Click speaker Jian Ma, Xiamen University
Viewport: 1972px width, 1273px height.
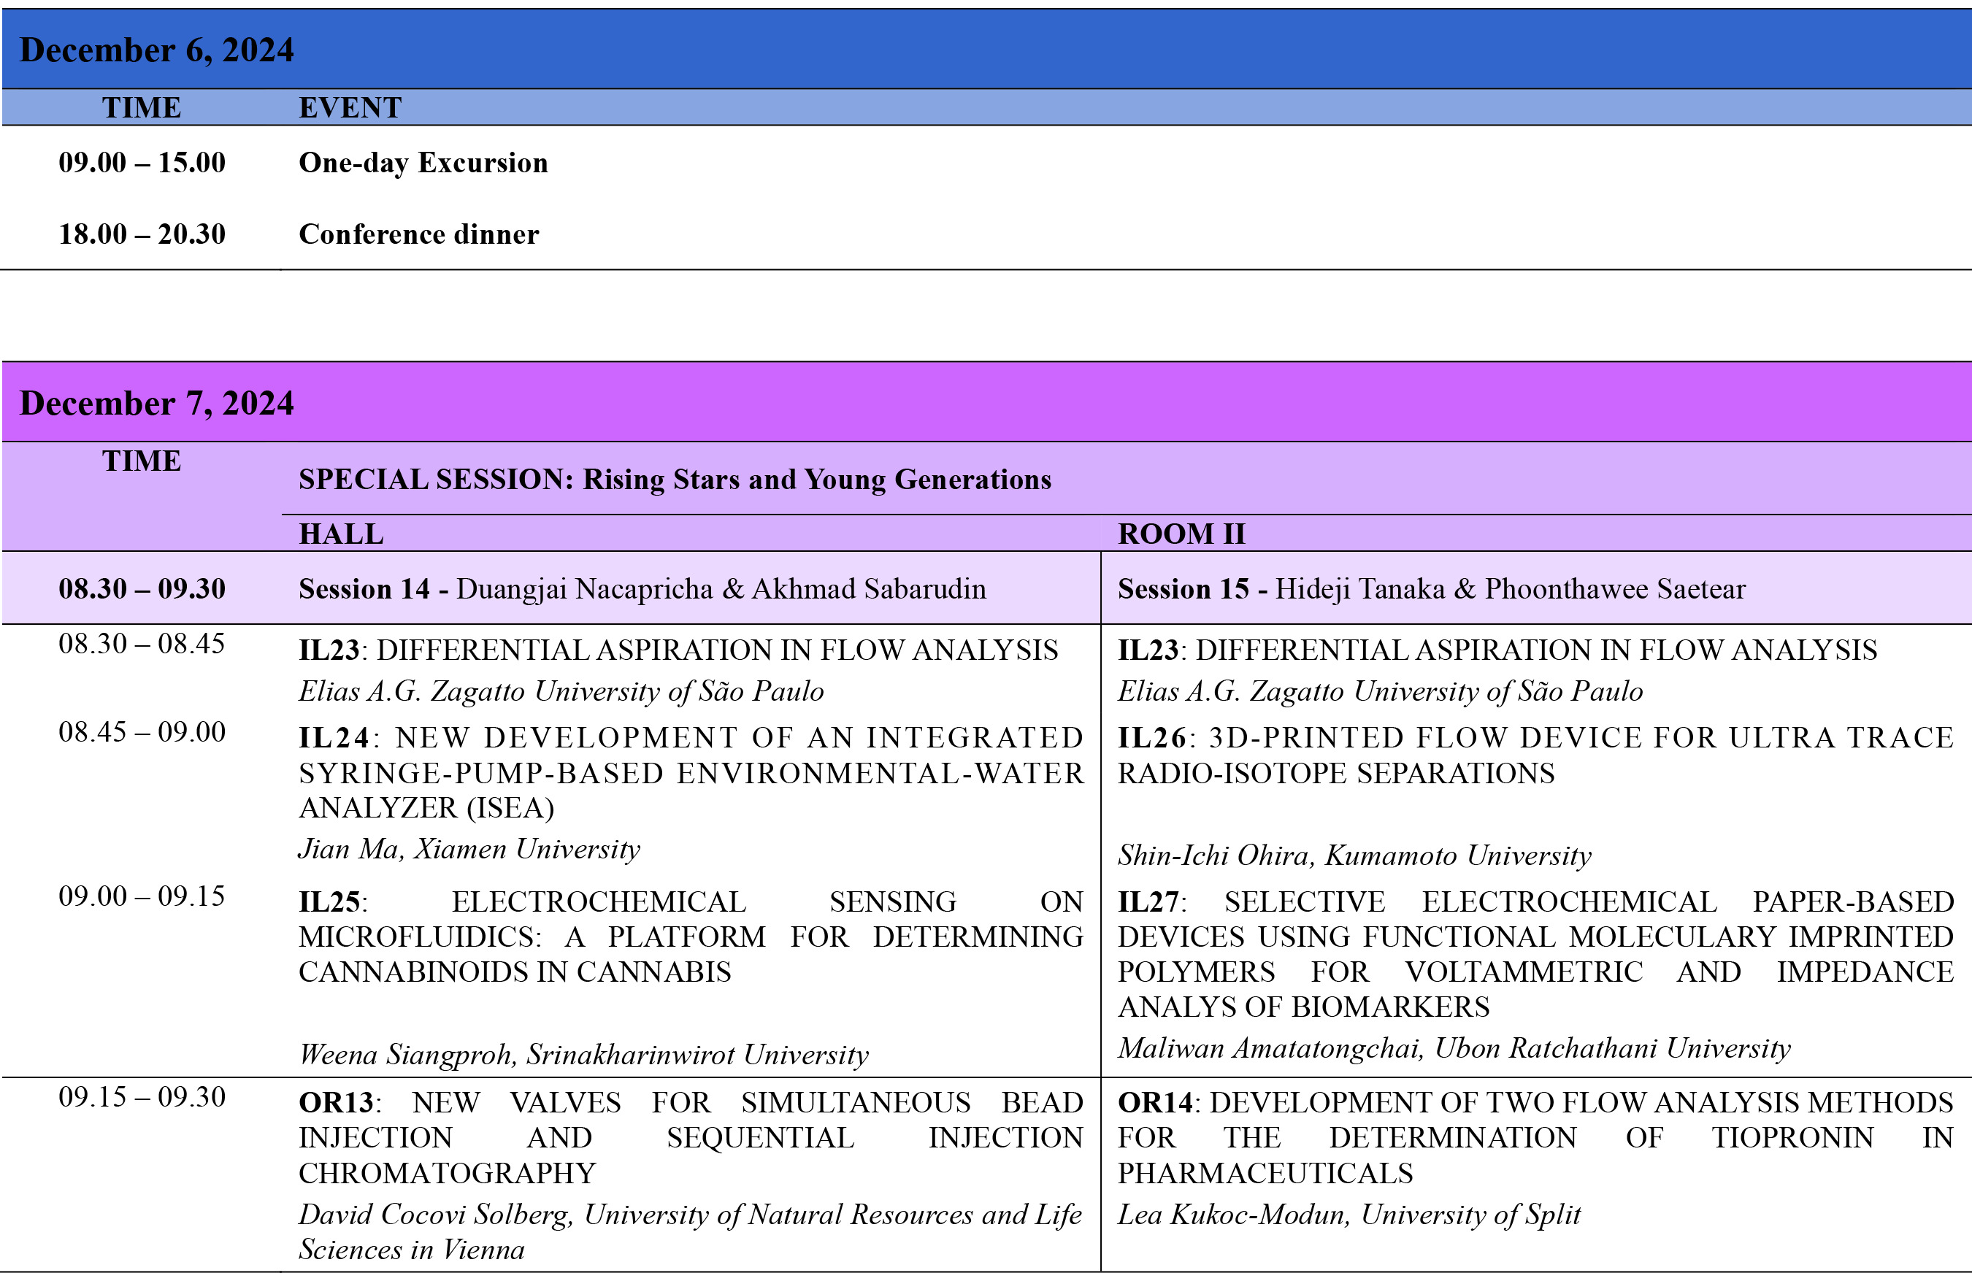pyautogui.click(x=469, y=849)
